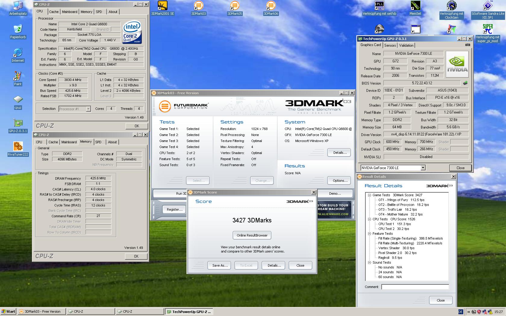Click OK in the lower CPU-Z Memory window
506x316 pixels.
click(136, 256)
